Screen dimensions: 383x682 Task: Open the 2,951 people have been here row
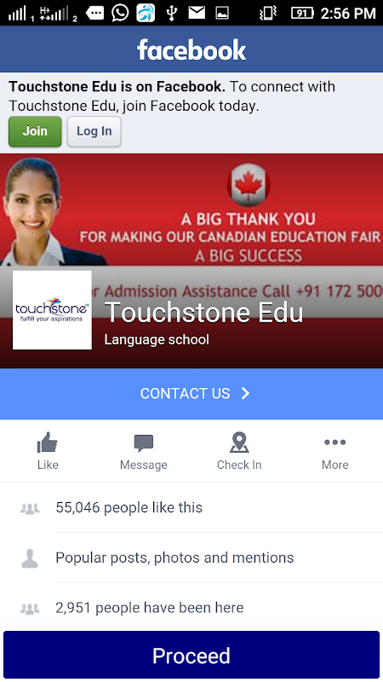191,607
